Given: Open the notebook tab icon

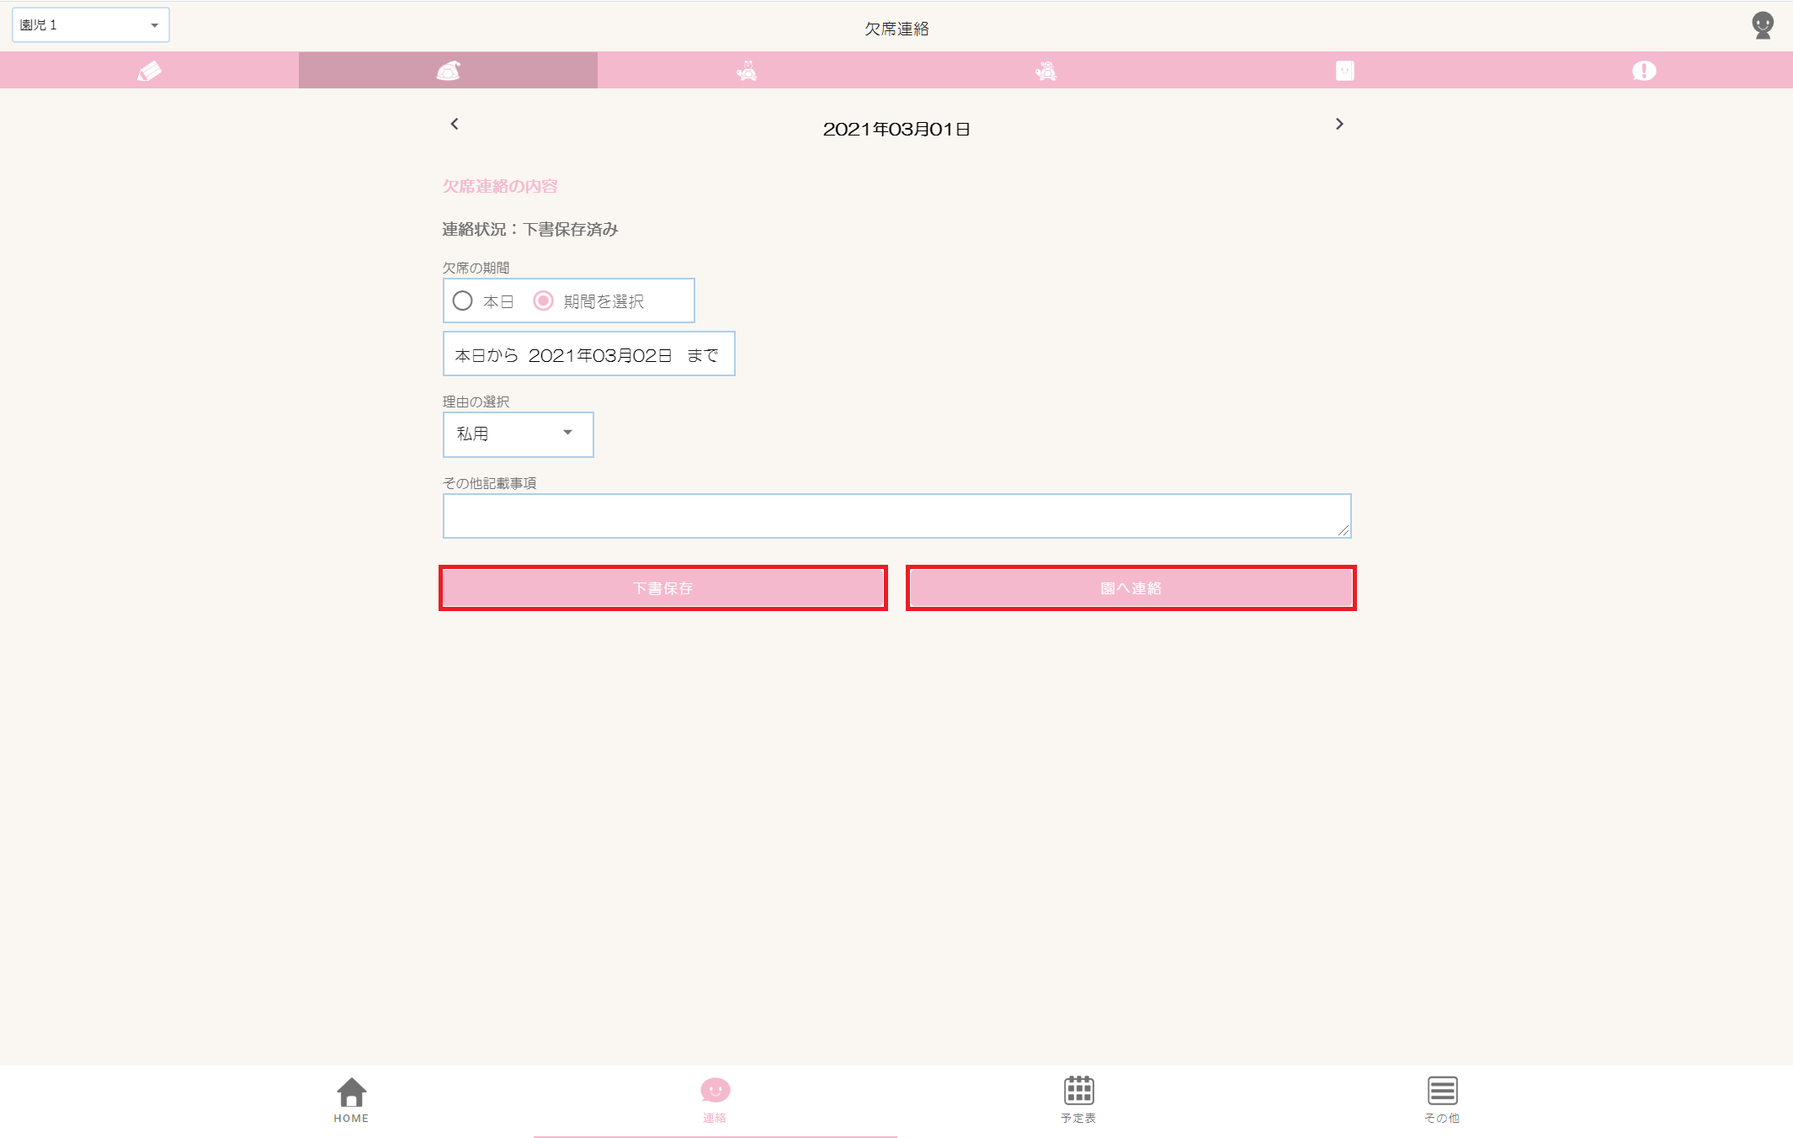Looking at the screenshot, I should pos(1344,71).
